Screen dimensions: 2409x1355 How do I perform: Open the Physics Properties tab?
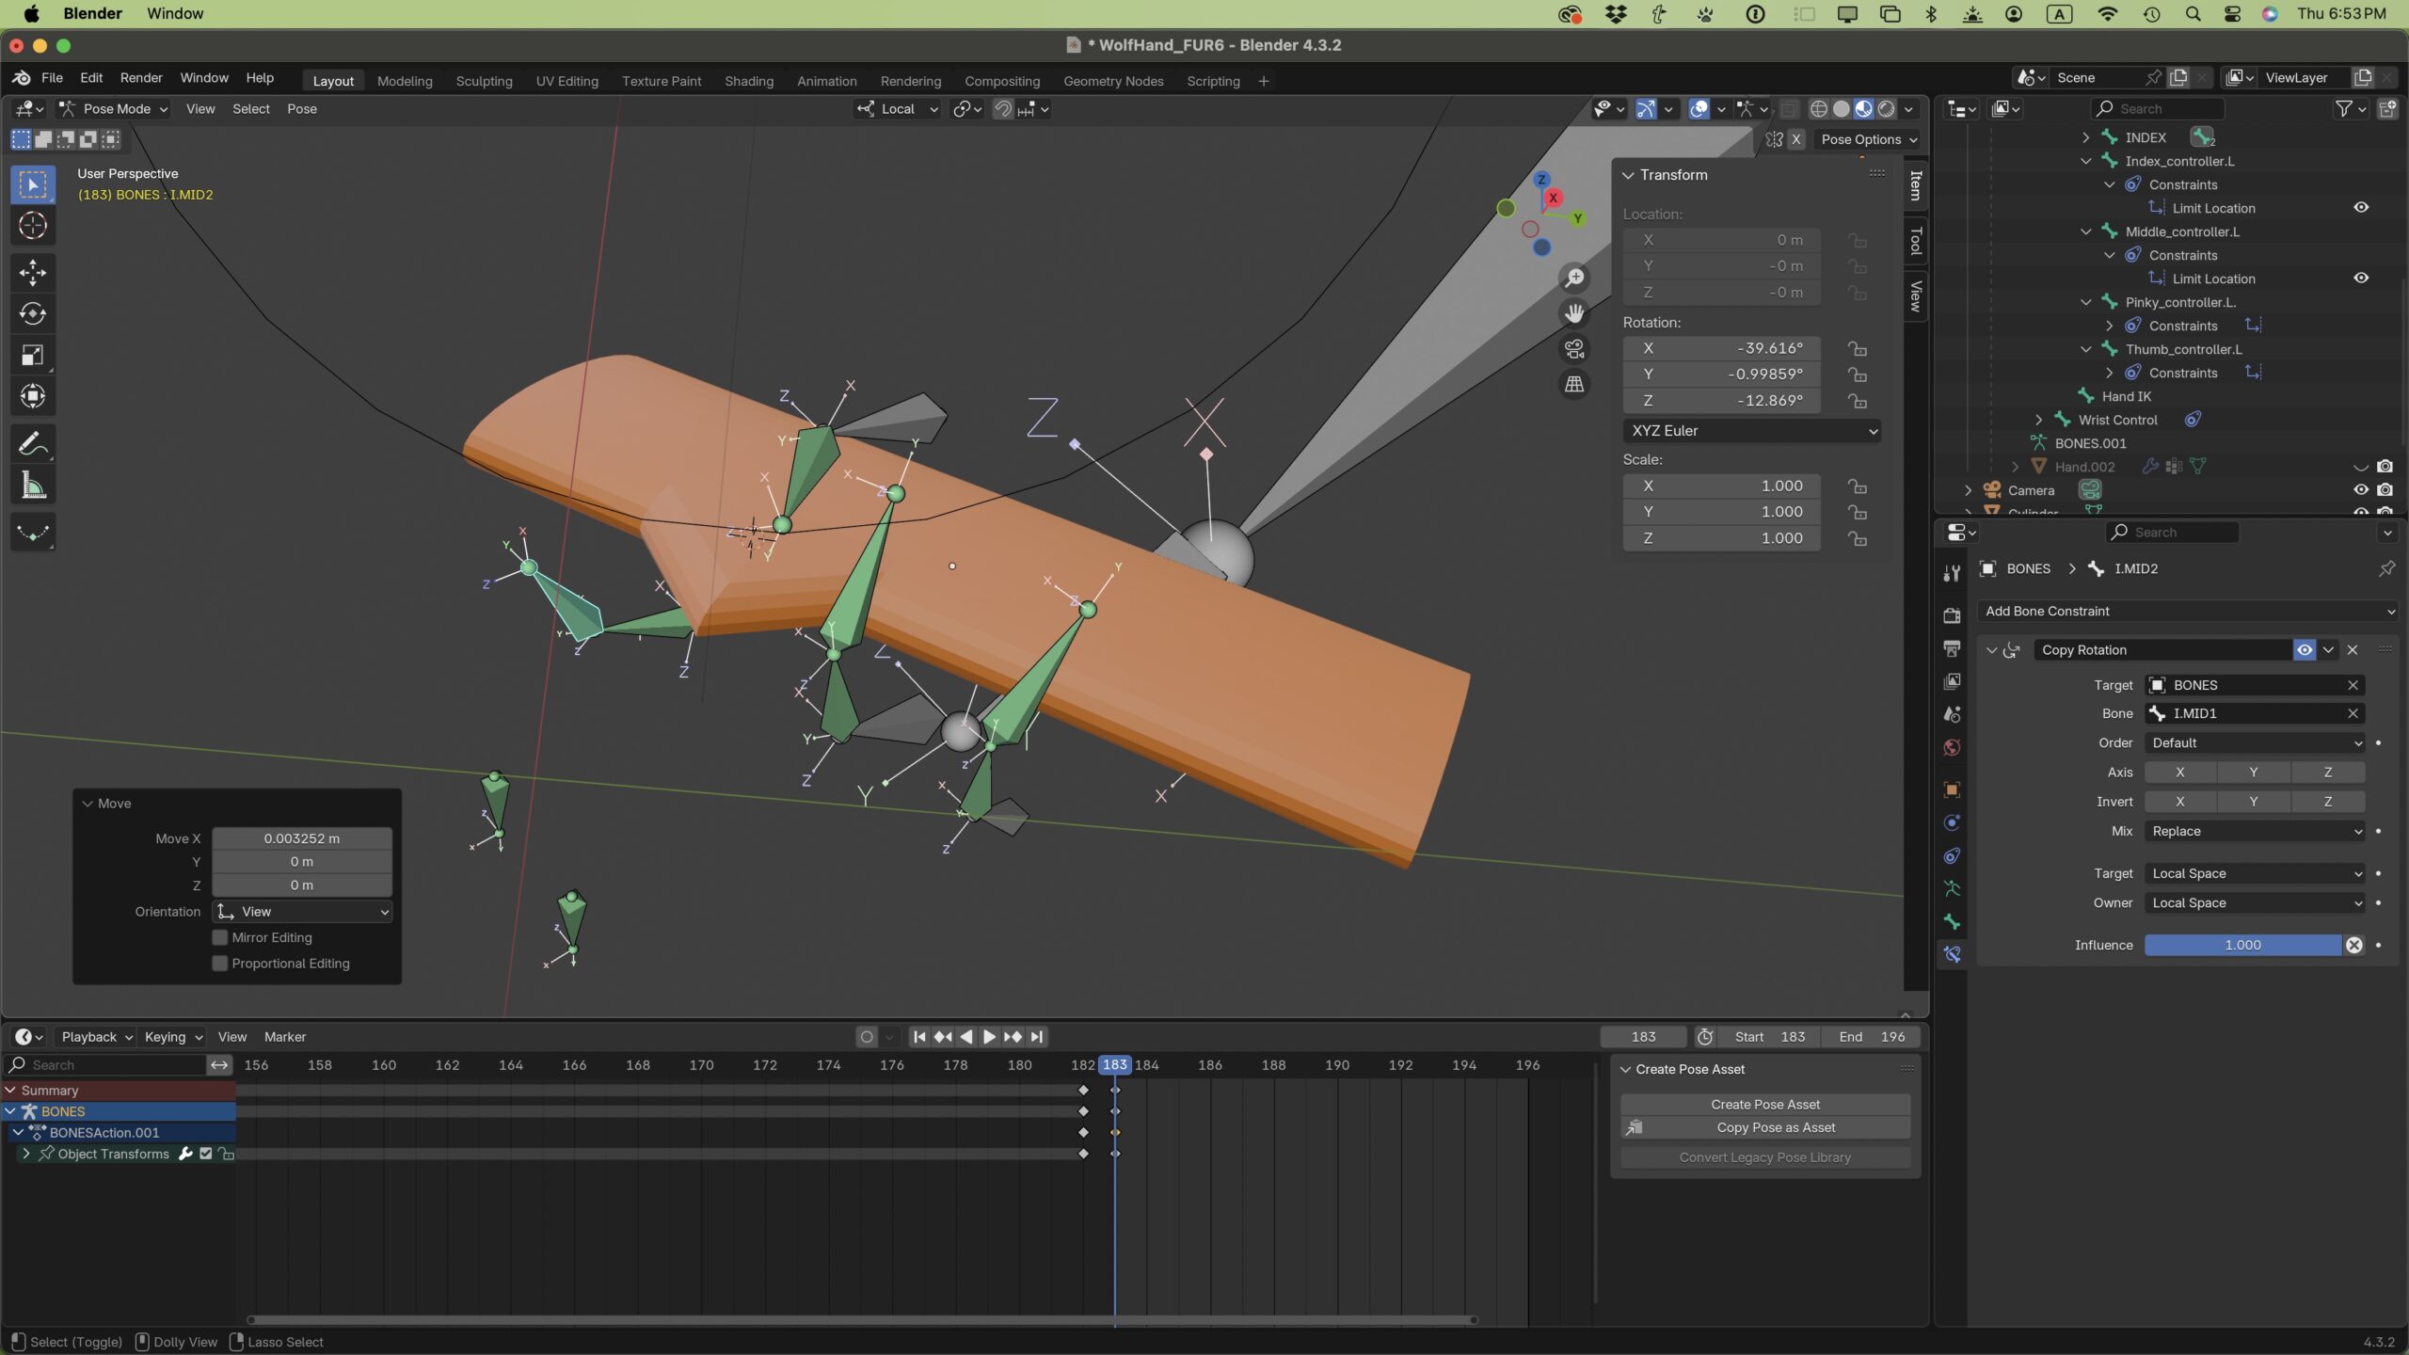pos(1952,821)
